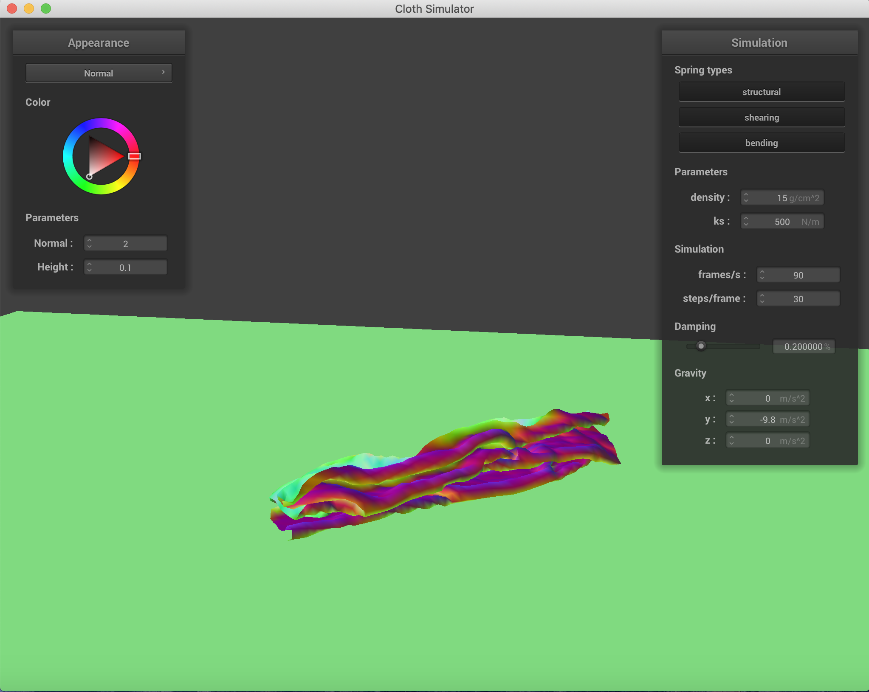This screenshot has height=692, width=869.
Task: Click the damping slider knob
Action: coord(701,346)
